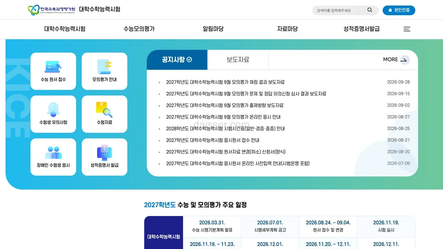Open 응시원서 접수 안내 notice

tap(213, 140)
